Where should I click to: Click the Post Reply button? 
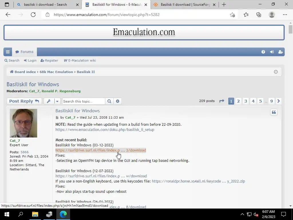[24, 101]
